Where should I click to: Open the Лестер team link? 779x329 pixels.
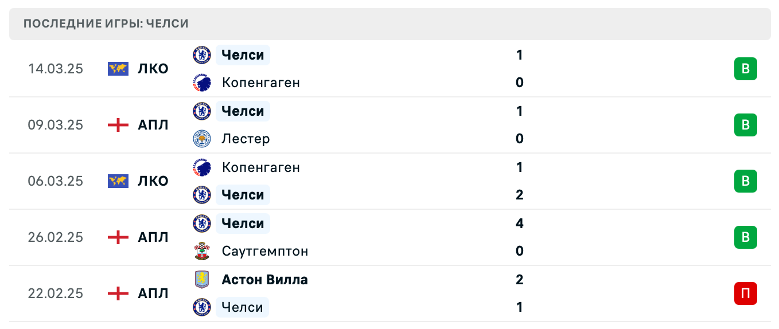246,139
